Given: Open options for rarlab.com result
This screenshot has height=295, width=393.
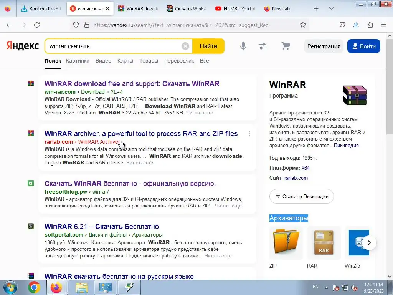Looking at the screenshot, I should click(249, 134).
